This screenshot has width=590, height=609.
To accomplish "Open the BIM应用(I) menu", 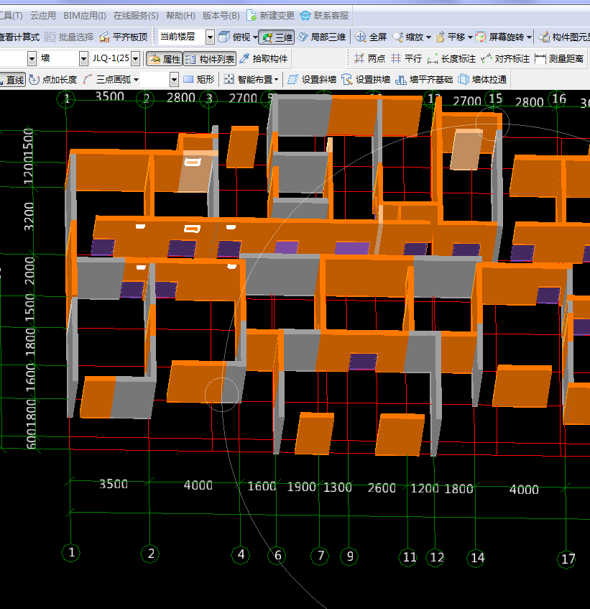I will coord(85,16).
